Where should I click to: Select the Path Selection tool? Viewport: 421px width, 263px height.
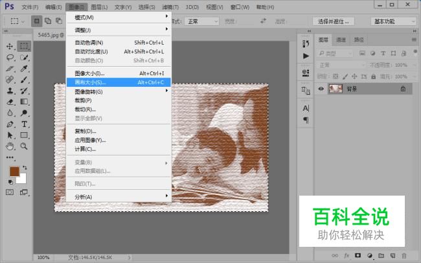click(10, 135)
